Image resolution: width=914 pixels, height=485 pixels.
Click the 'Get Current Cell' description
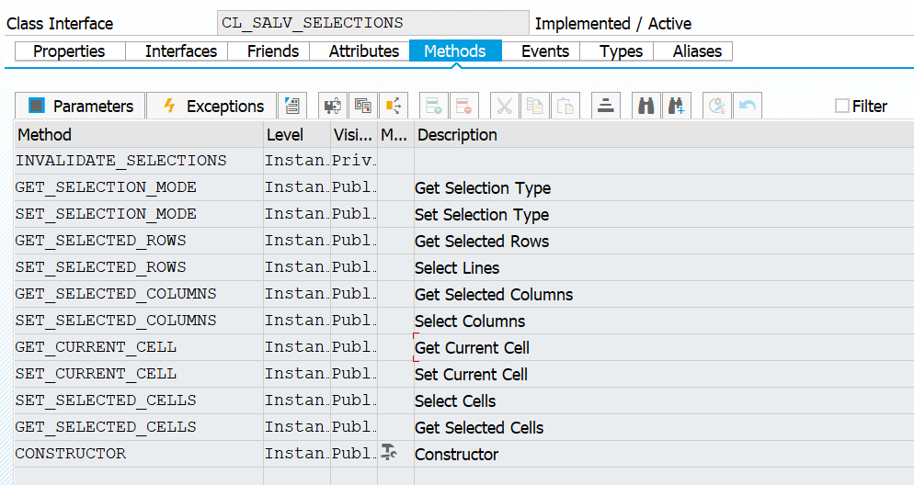pyautogui.click(x=472, y=347)
